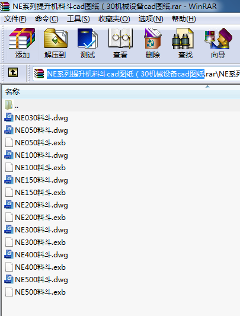
Task: Select file name NE500料斗.exb
Action: click(40, 292)
